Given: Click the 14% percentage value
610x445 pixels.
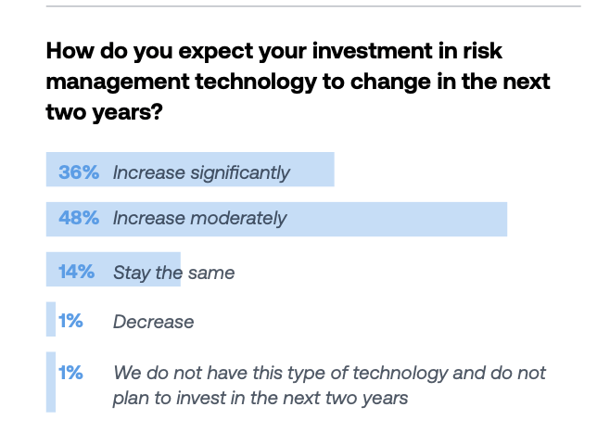Looking at the screenshot, I should click(x=77, y=272).
